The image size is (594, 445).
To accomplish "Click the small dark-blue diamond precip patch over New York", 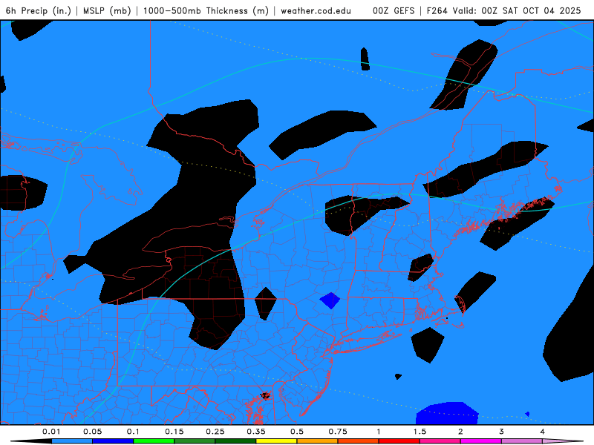I will (330, 300).
